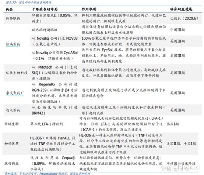The height and width of the screenshot is (175, 204).
Task: Click the 已获批（2020.6）status cell
Action: [184, 18]
